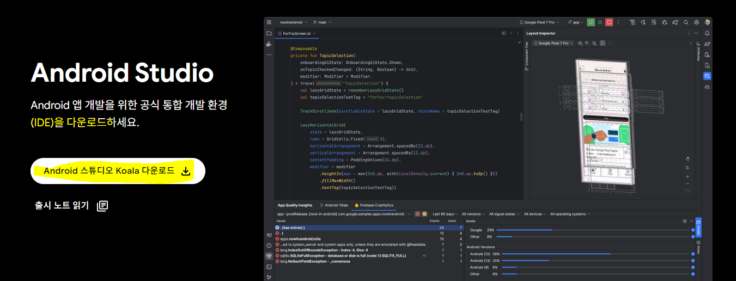Stop the app with red Stop button
The height and width of the screenshot is (281, 736).
(x=609, y=22)
